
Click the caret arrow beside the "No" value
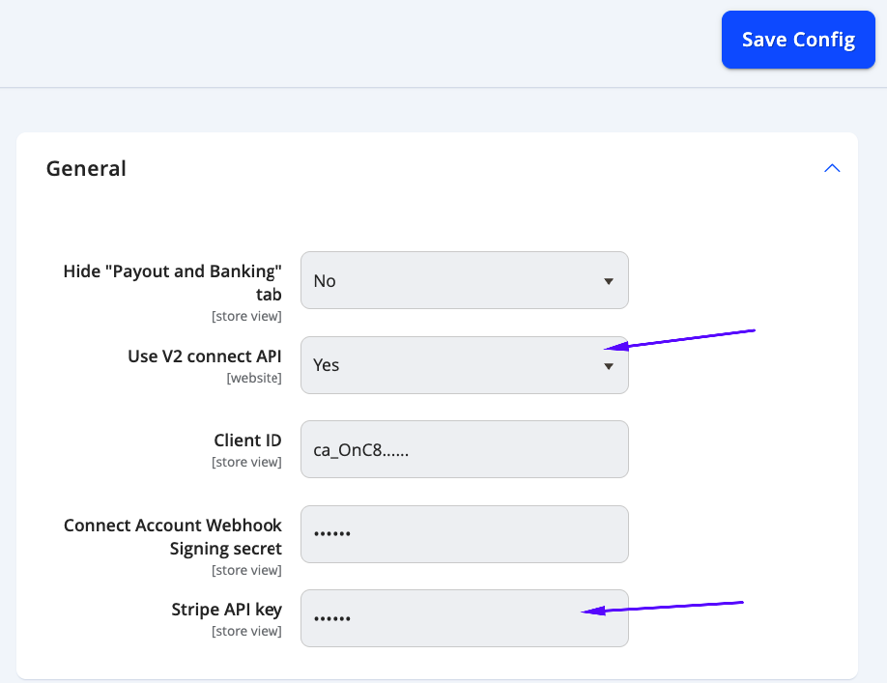(x=609, y=281)
